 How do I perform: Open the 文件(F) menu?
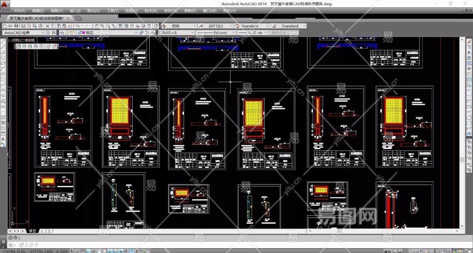click(x=20, y=11)
